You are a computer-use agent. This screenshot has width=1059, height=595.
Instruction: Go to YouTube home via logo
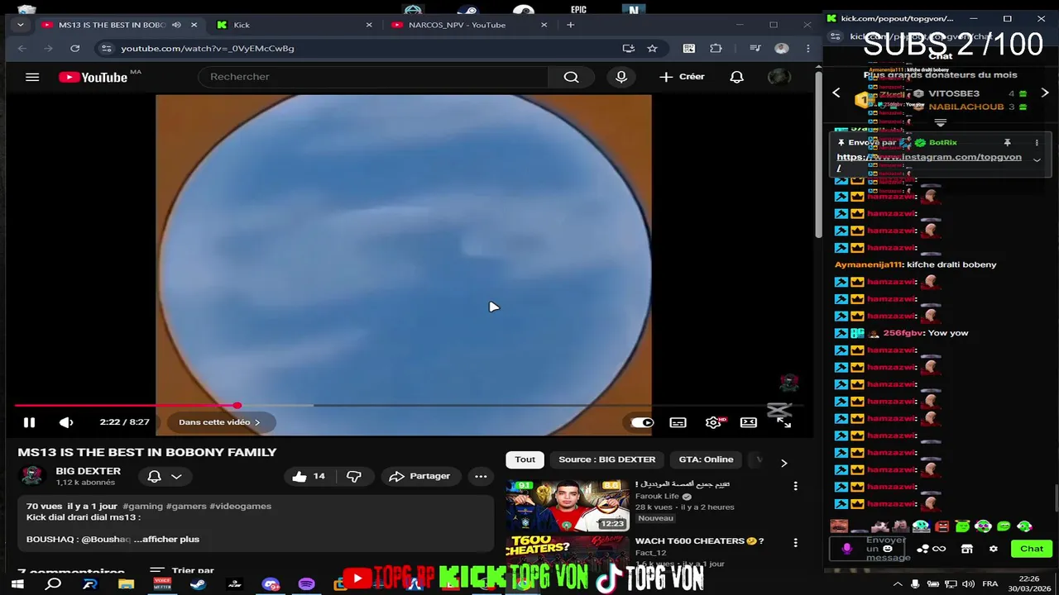point(93,77)
